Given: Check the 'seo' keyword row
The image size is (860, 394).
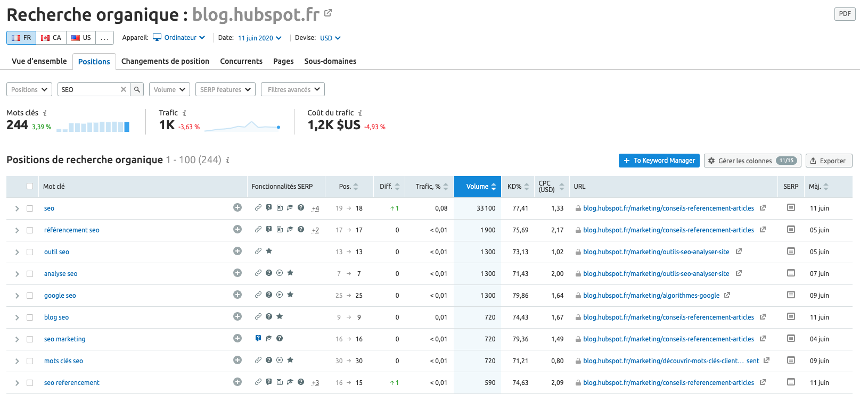Looking at the screenshot, I should (30, 208).
